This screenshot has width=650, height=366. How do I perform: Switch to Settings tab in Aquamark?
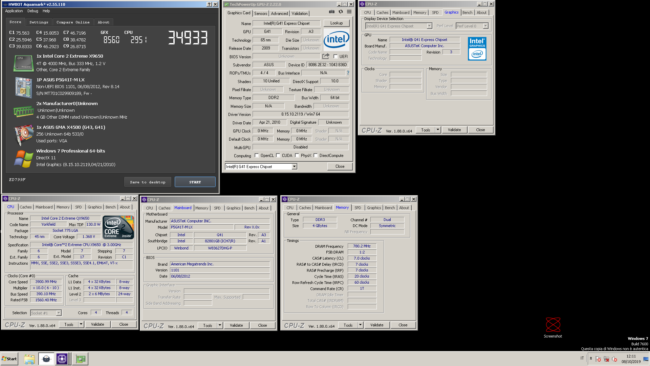point(39,22)
